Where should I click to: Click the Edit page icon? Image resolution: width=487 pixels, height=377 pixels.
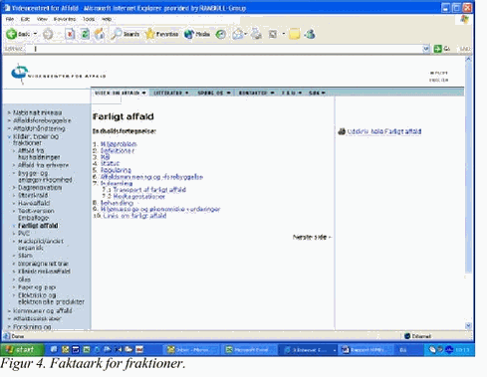273,34
